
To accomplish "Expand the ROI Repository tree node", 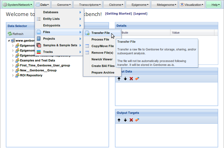I will pos(13,75).
